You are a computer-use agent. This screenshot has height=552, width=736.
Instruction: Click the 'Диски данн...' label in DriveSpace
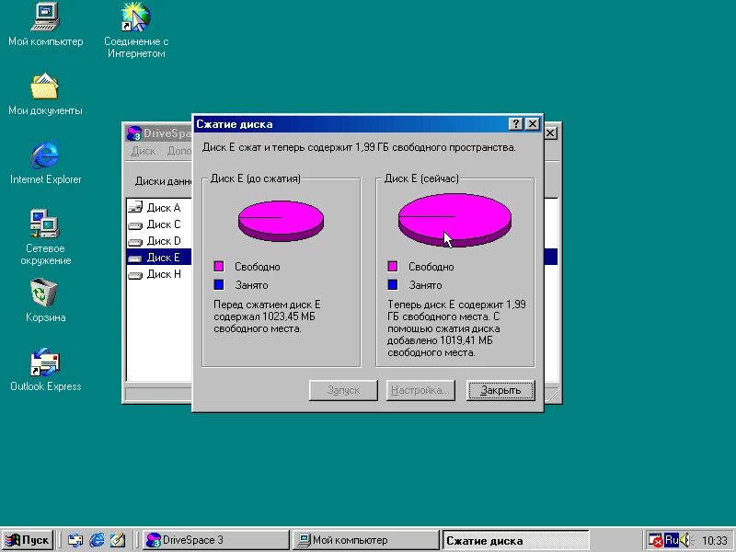point(164,181)
